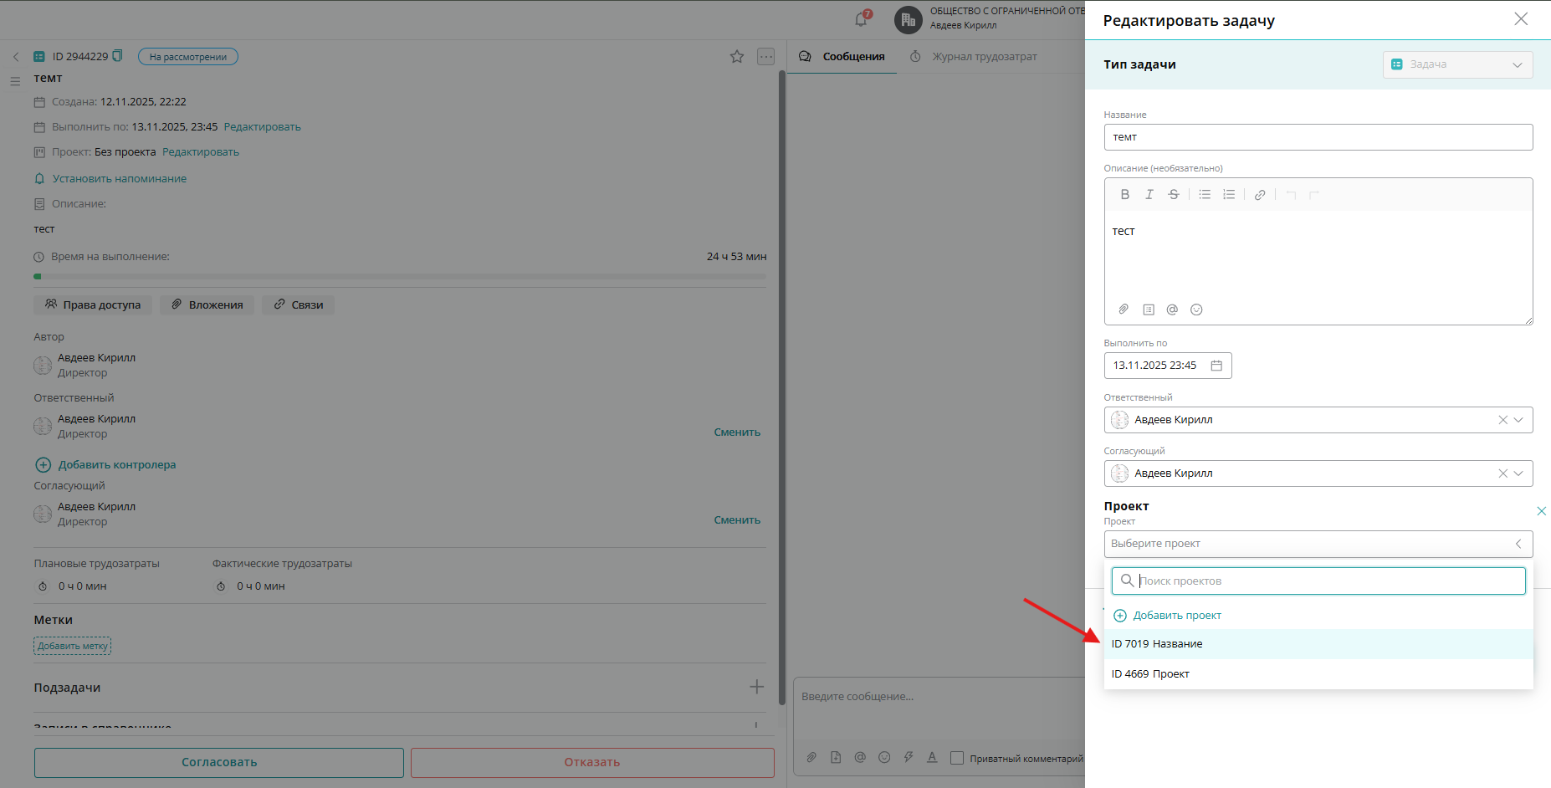This screenshot has width=1551, height=788.
Task: Edit the due date link
Action: pyautogui.click(x=262, y=127)
